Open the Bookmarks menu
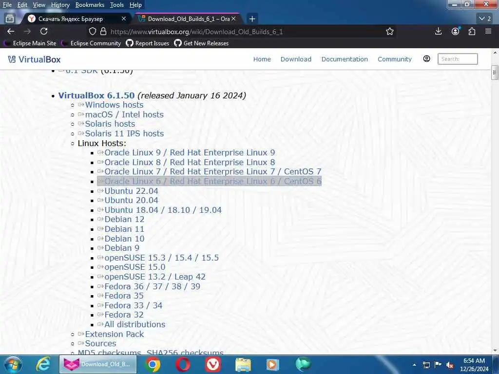The height and width of the screenshot is (374, 499). point(90,5)
